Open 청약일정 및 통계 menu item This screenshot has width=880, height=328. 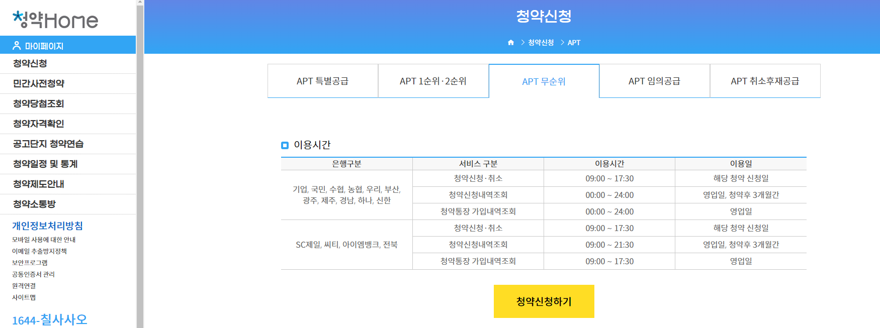click(68, 164)
